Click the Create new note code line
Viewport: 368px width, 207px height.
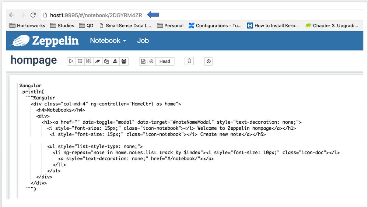tap(158, 134)
